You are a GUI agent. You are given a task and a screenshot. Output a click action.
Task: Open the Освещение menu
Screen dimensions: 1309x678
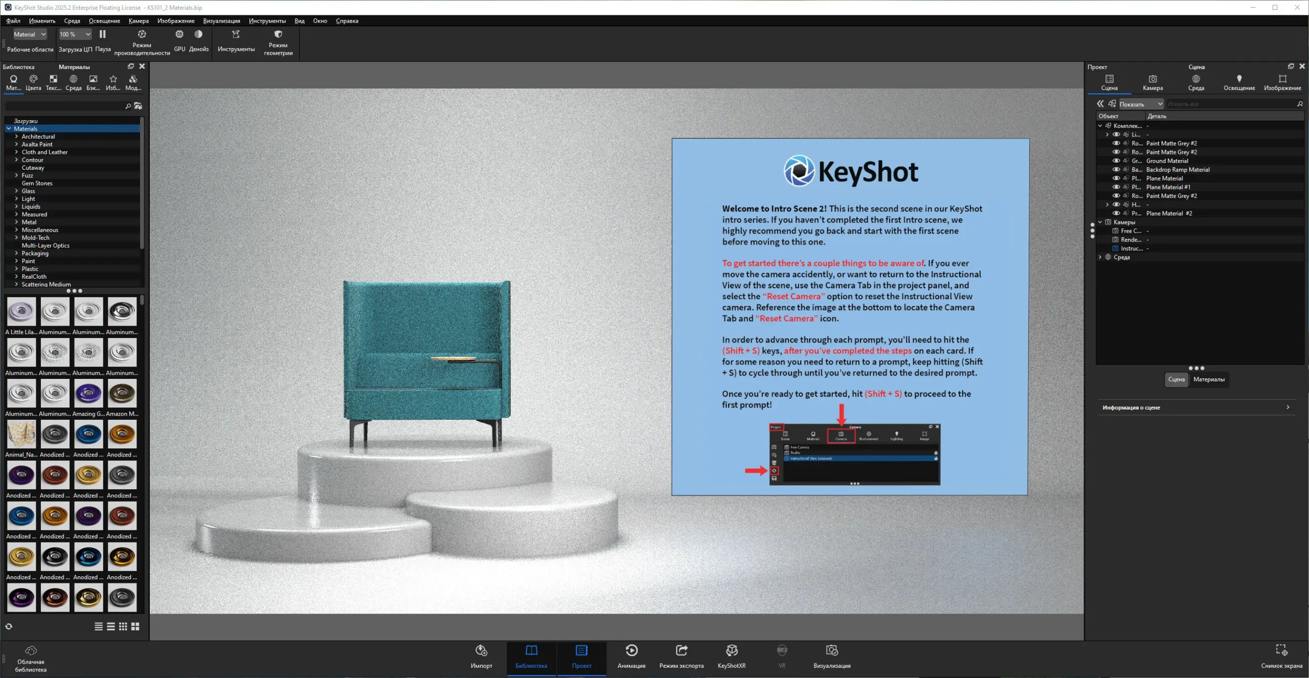click(x=104, y=21)
